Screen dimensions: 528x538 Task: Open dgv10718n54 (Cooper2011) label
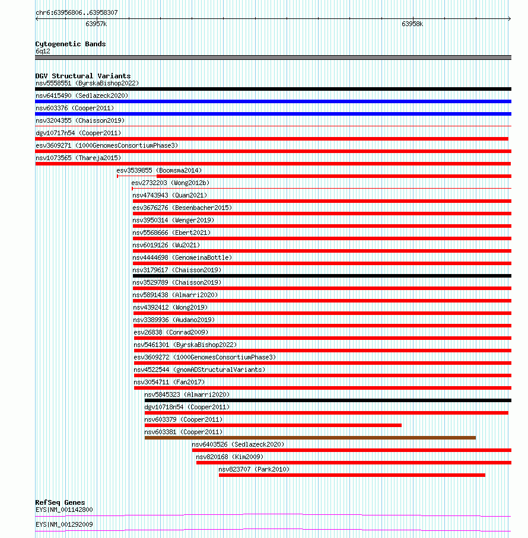pyautogui.click(x=187, y=408)
